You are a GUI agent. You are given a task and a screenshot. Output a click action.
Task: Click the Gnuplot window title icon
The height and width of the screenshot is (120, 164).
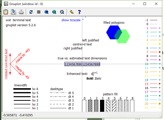(x=6, y=4)
